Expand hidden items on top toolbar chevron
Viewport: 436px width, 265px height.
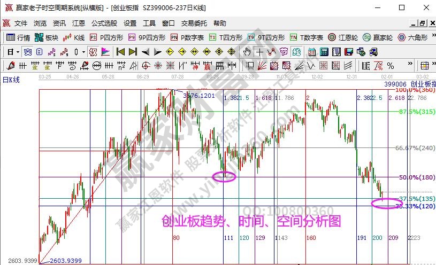(432, 37)
